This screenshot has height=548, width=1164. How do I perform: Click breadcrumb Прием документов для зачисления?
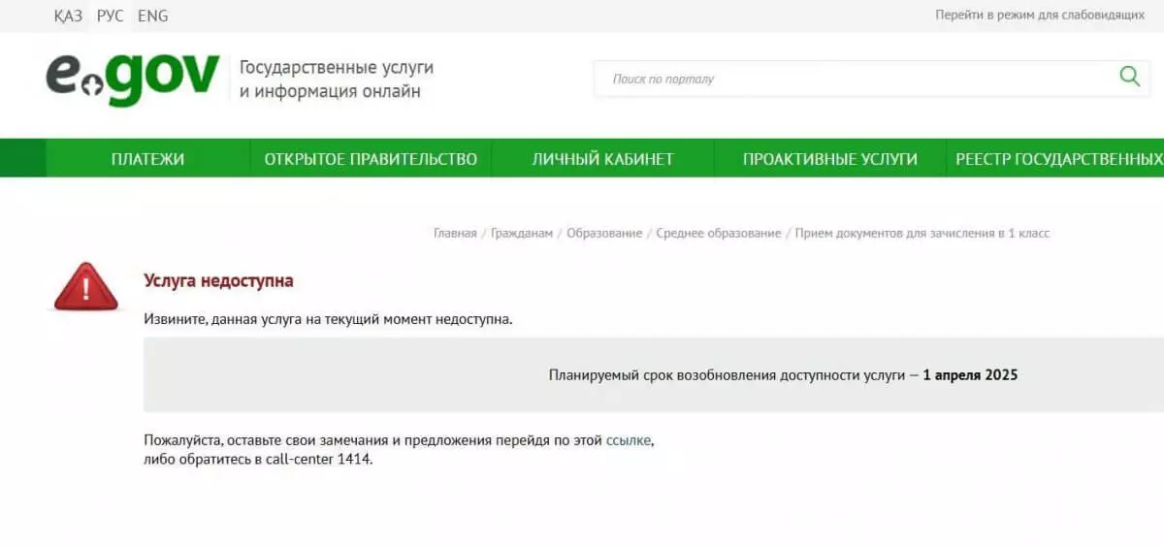click(x=922, y=233)
